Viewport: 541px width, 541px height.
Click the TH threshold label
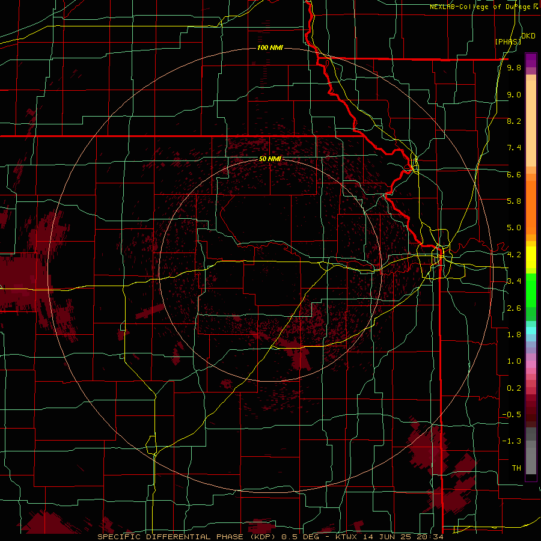(x=516, y=468)
